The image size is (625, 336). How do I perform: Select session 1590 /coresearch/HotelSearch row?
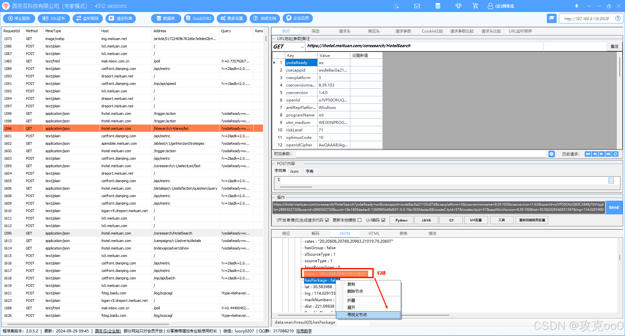pos(133,233)
